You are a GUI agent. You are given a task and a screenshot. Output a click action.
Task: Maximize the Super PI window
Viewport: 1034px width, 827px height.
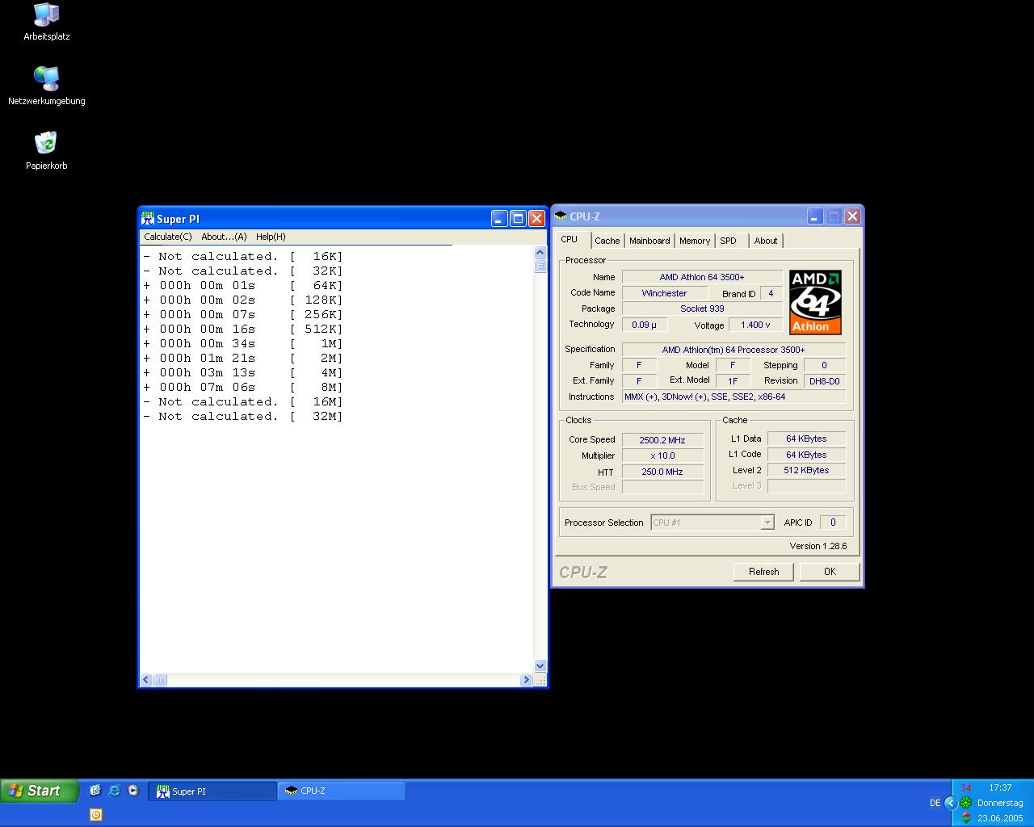tap(518, 218)
